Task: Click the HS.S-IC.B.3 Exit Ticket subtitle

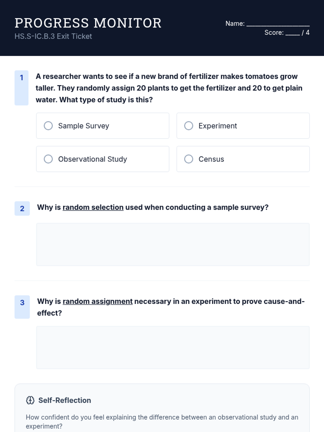Action: point(53,36)
